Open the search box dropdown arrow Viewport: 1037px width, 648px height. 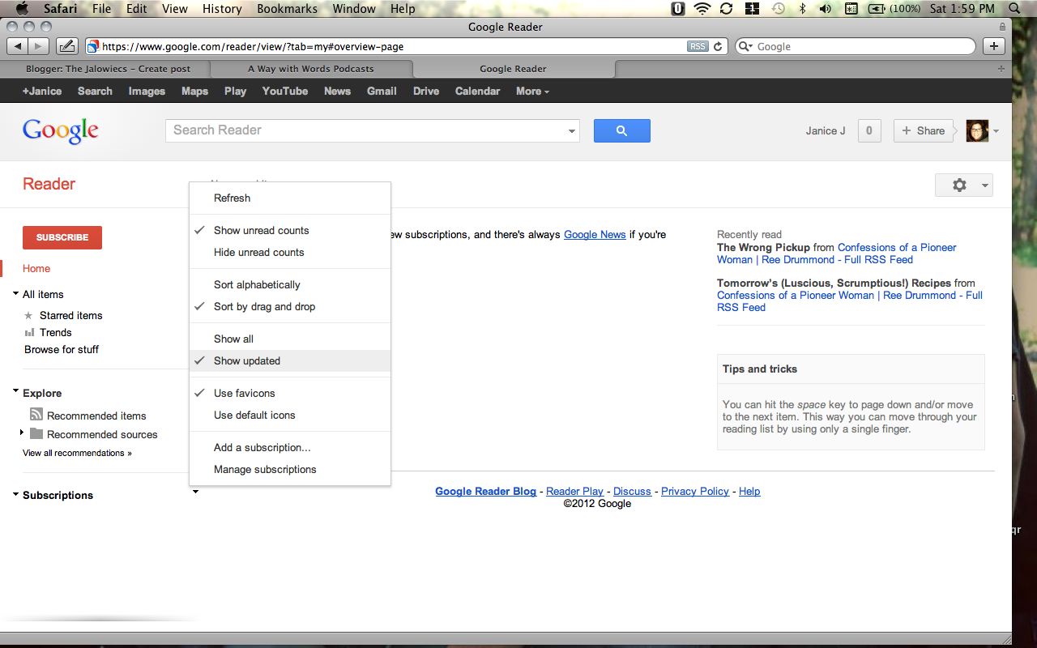571,131
